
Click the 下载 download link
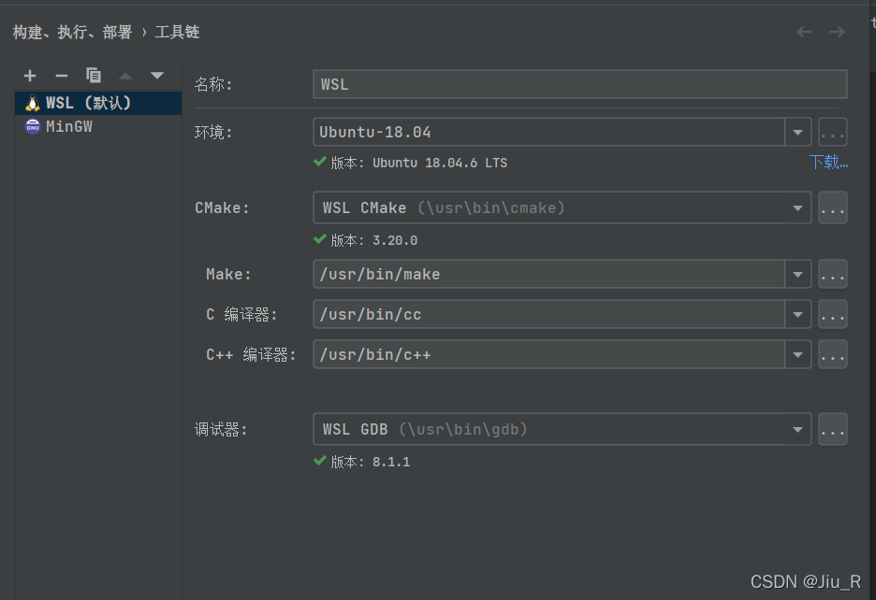(828, 163)
